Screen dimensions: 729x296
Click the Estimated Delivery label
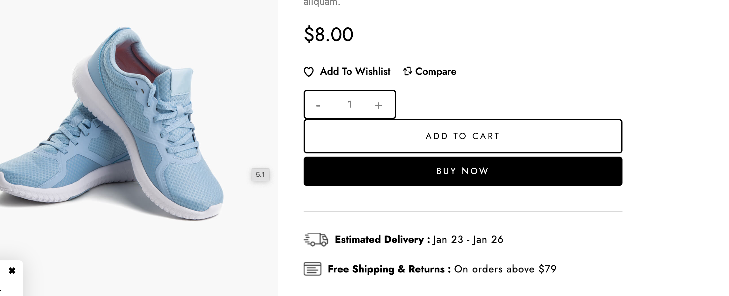(382, 239)
